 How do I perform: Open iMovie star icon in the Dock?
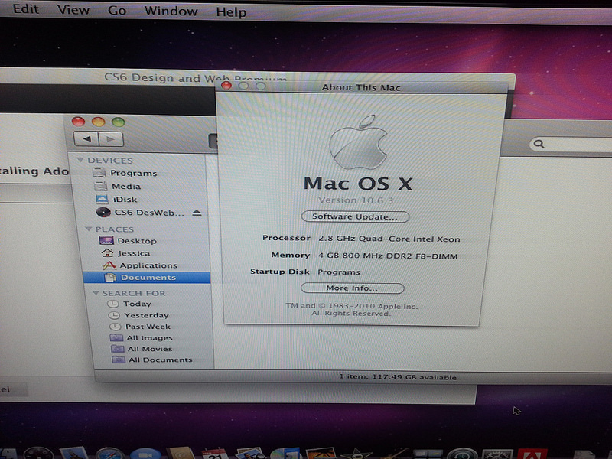point(356,454)
